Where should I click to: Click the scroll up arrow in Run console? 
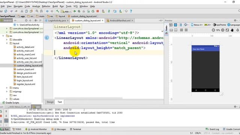6,111
